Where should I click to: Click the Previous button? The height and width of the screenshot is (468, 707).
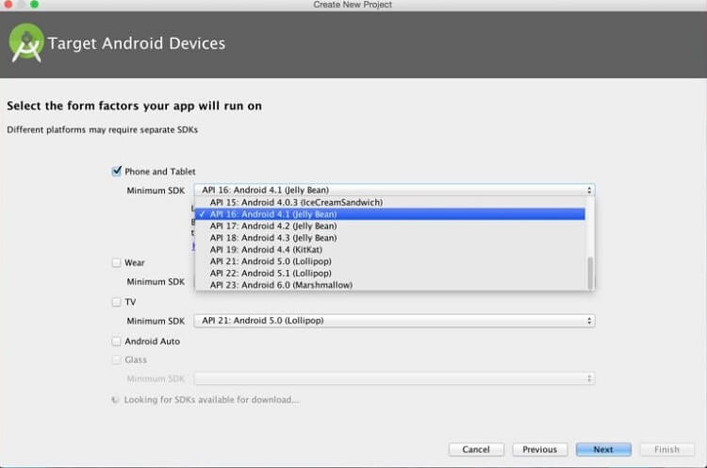coord(540,449)
